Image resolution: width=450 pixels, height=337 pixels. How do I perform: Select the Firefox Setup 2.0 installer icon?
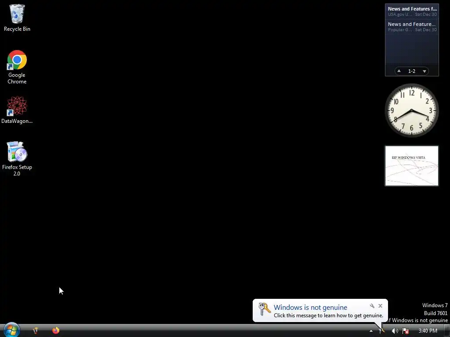point(17,158)
